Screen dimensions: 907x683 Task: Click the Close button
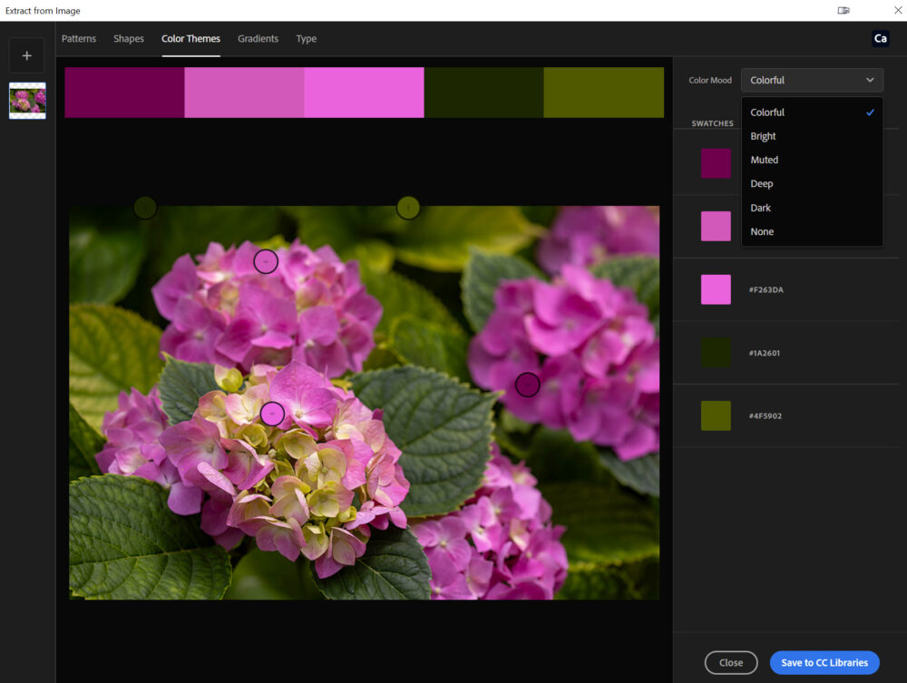point(730,663)
